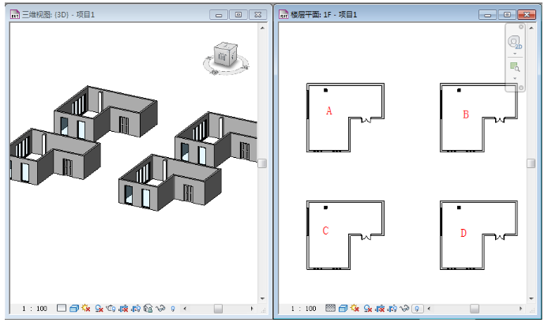Select the black column in room C
This screenshot has height=326, width=548.
click(326, 208)
